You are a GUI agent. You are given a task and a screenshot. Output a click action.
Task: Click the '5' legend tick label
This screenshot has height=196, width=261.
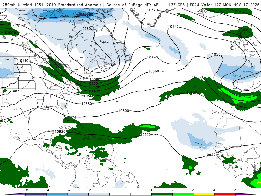coord(235,190)
